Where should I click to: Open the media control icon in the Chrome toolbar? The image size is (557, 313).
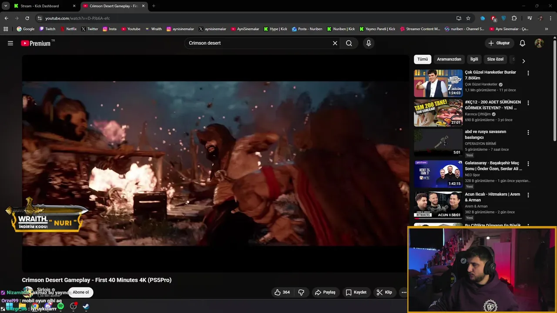tap(530, 18)
